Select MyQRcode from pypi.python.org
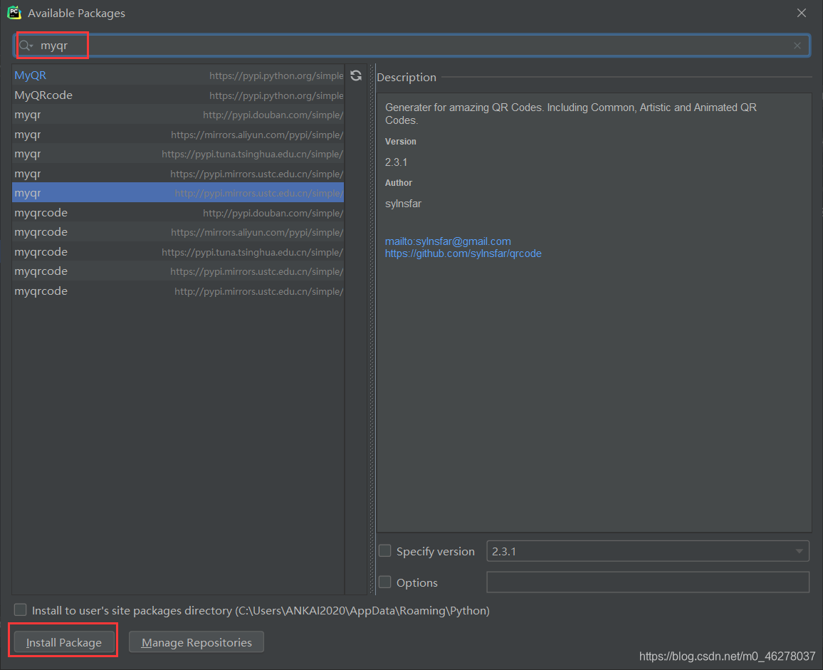 [178, 95]
